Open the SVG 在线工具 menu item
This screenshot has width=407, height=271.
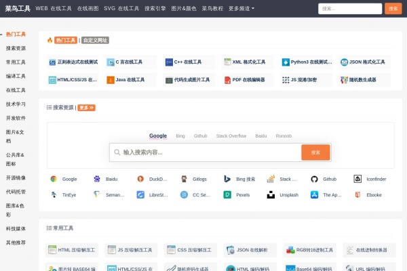click(121, 9)
